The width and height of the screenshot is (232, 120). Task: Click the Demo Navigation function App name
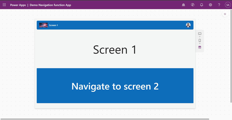point(50,5)
